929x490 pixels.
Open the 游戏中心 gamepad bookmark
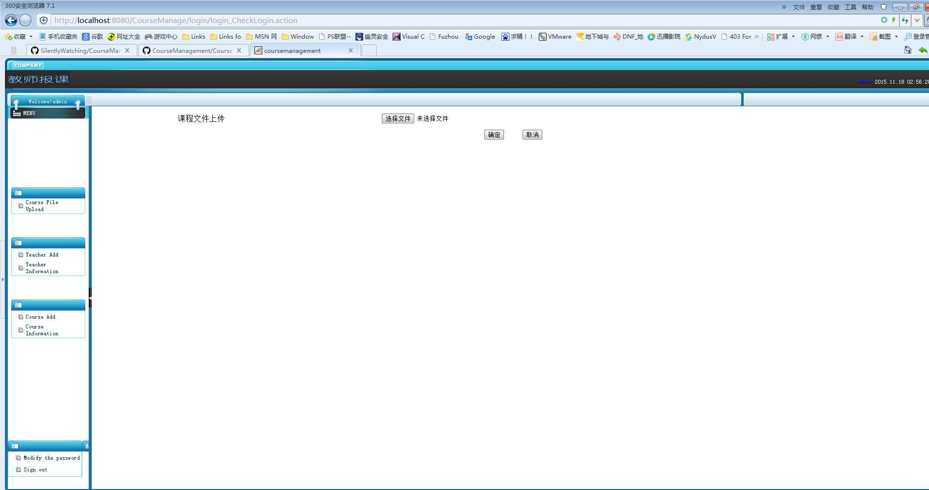tap(161, 37)
